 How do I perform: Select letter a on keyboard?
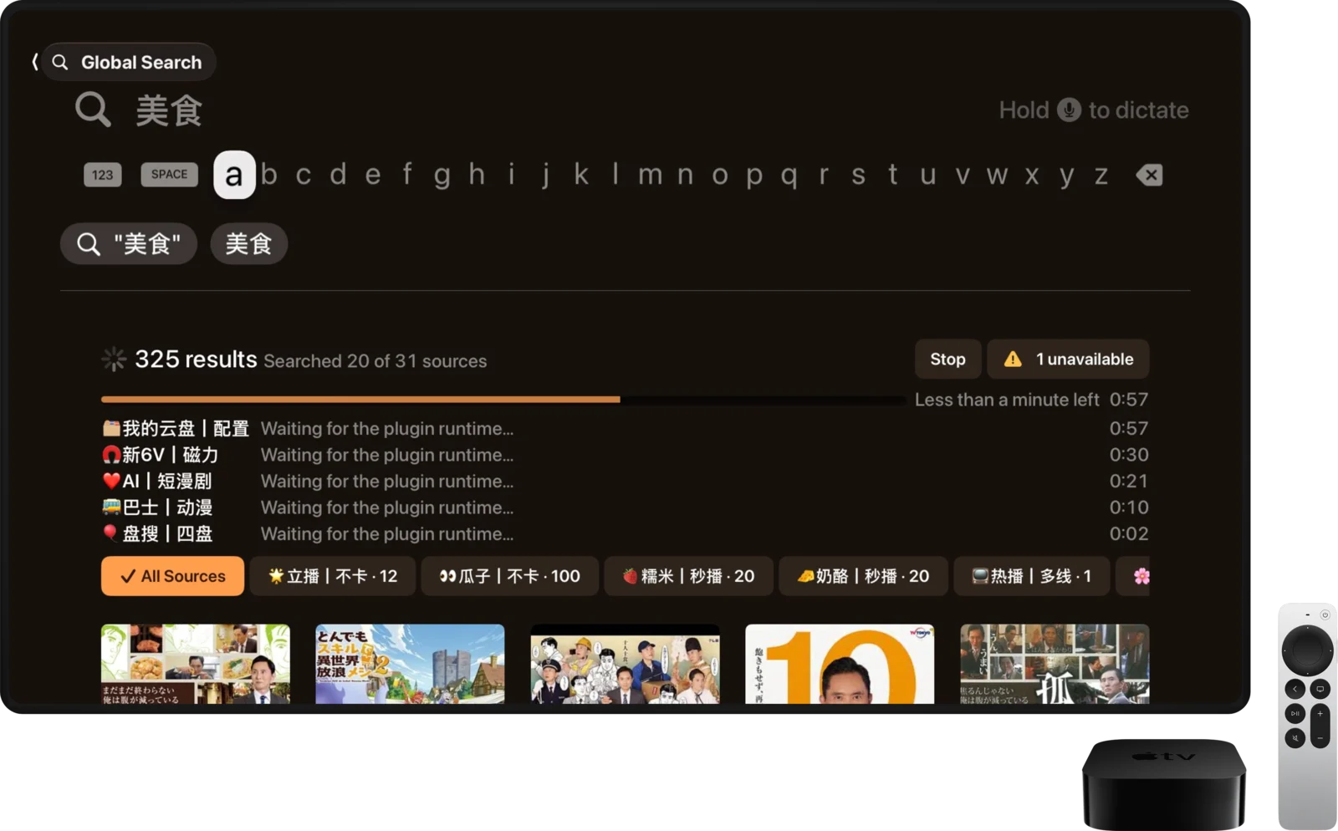(234, 175)
